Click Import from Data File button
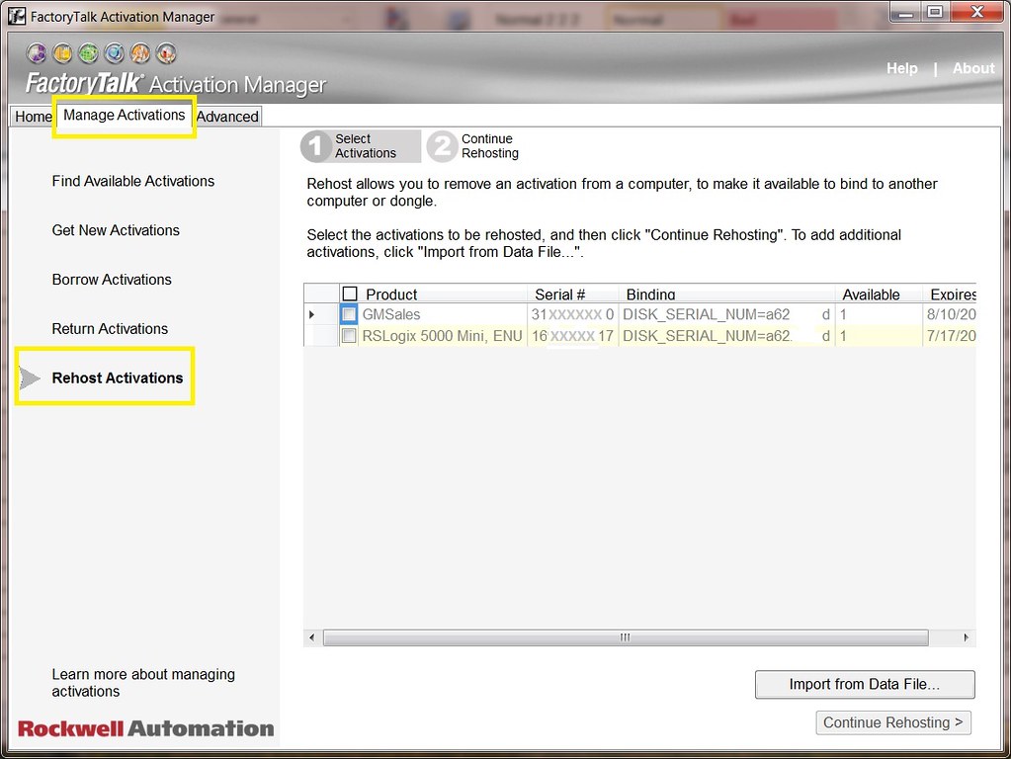This screenshot has height=759, width=1011. pos(865,684)
